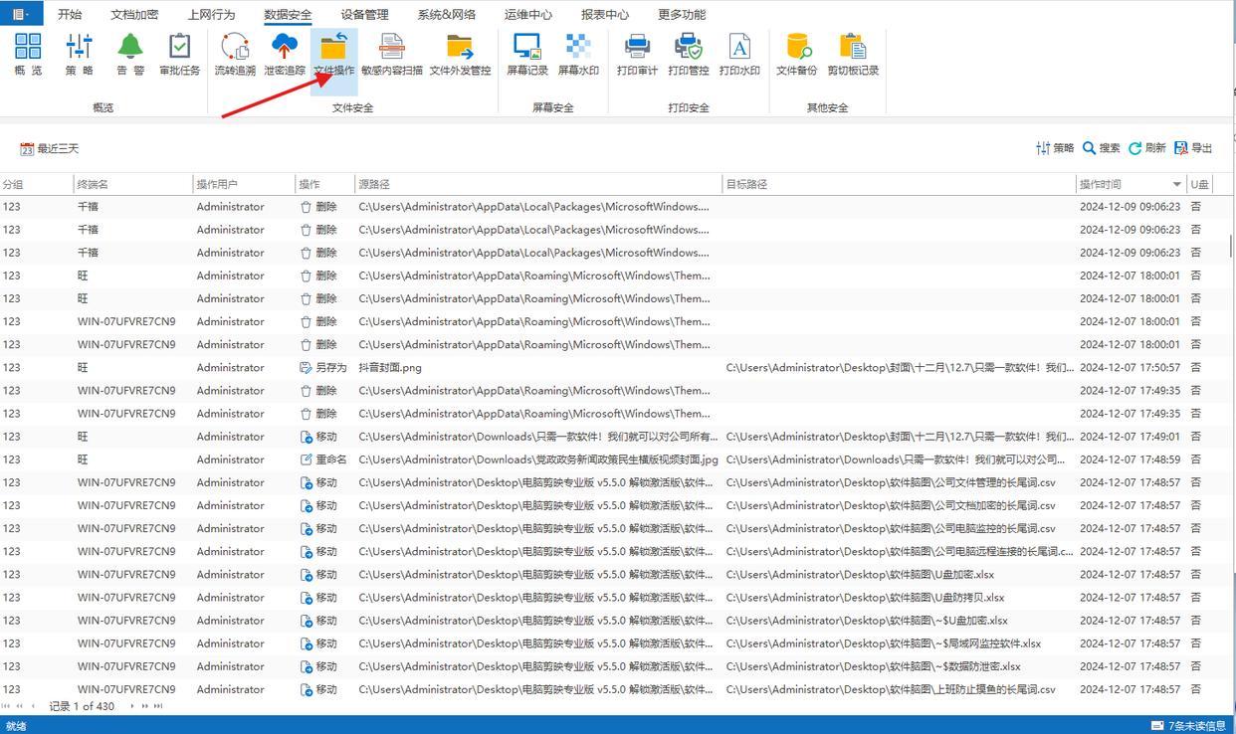Screen dimensions: 1236x734
Task: Switch to the 上网行为 tab
Action: click(x=211, y=14)
